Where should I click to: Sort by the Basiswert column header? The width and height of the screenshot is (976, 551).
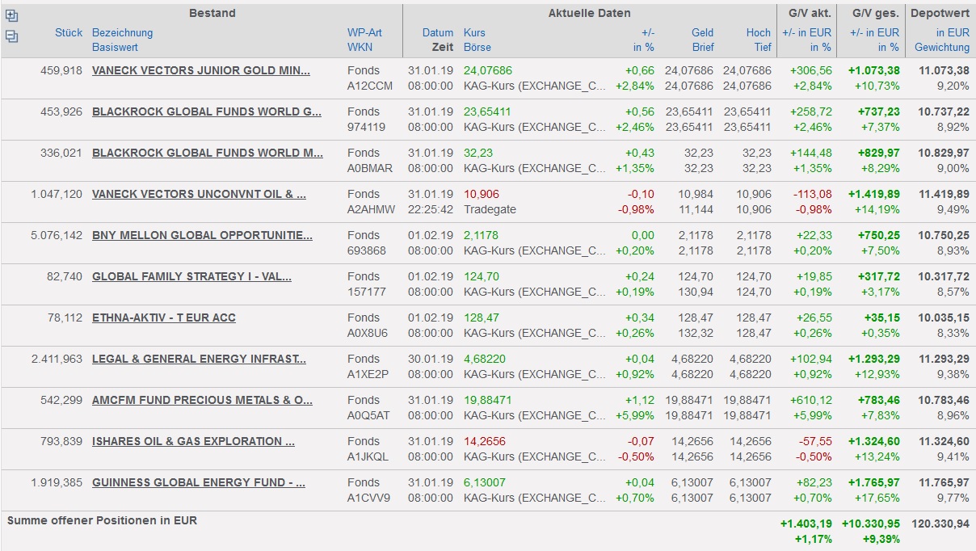click(x=115, y=48)
